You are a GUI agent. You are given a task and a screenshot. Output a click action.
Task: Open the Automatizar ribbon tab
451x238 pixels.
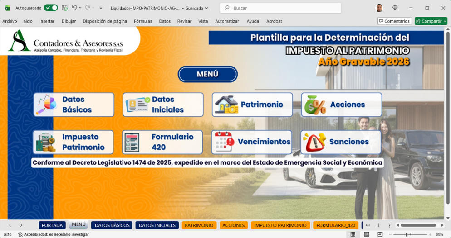(227, 21)
